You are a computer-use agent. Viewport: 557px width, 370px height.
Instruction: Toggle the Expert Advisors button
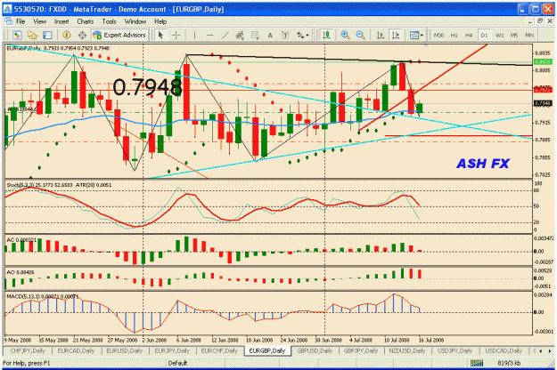click(x=119, y=35)
